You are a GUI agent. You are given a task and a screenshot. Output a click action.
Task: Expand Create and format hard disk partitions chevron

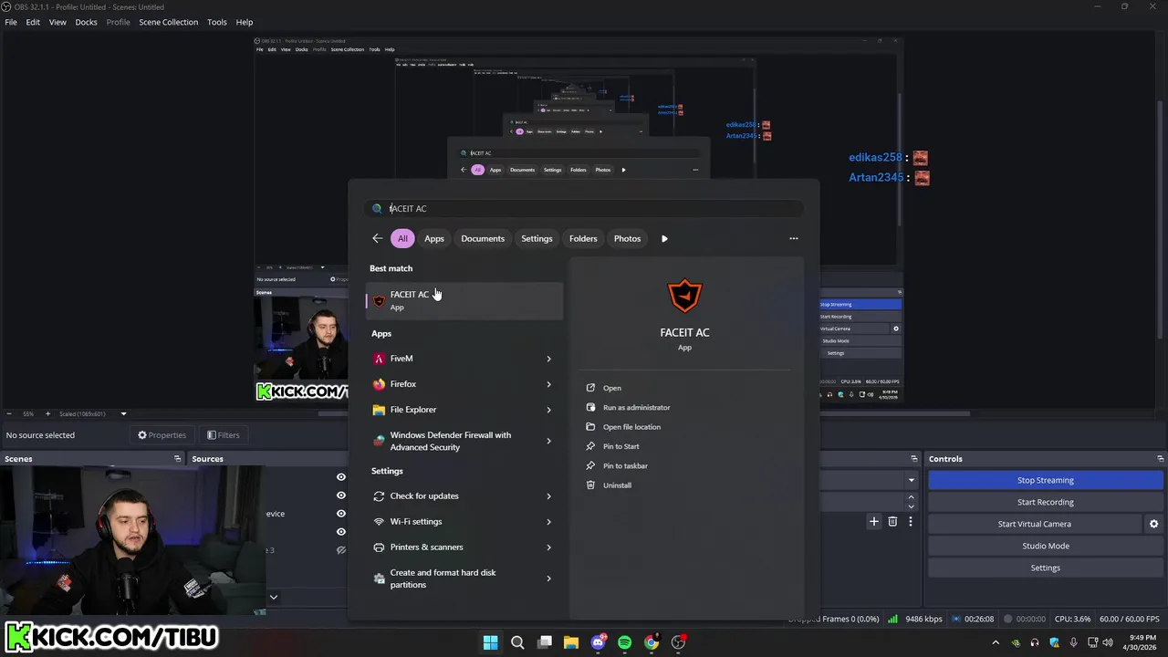point(548,579)
